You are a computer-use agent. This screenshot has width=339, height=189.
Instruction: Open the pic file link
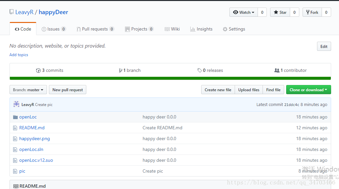tap(22, 171)
